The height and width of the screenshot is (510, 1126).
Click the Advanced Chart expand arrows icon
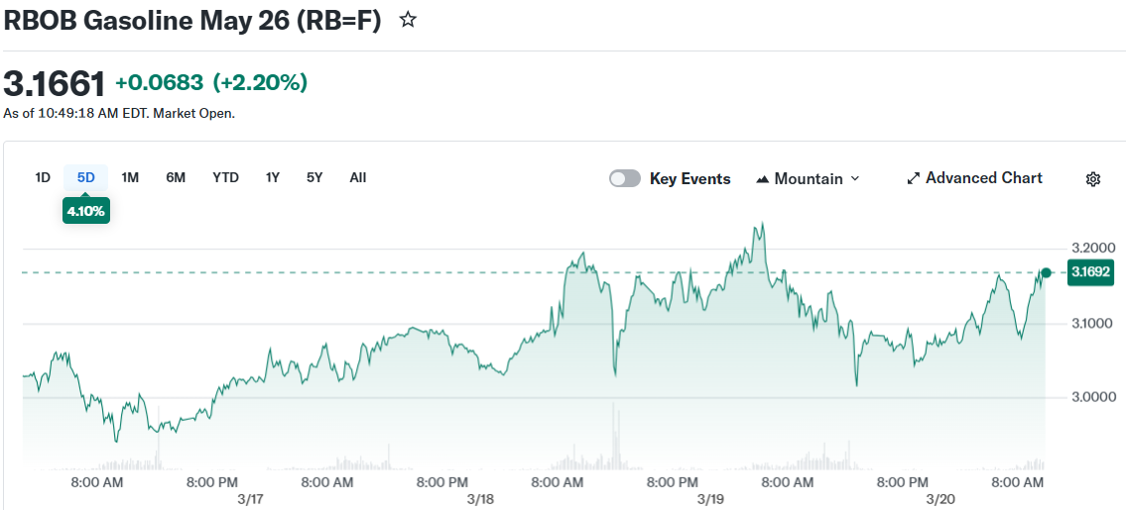(x=914, y=179)
